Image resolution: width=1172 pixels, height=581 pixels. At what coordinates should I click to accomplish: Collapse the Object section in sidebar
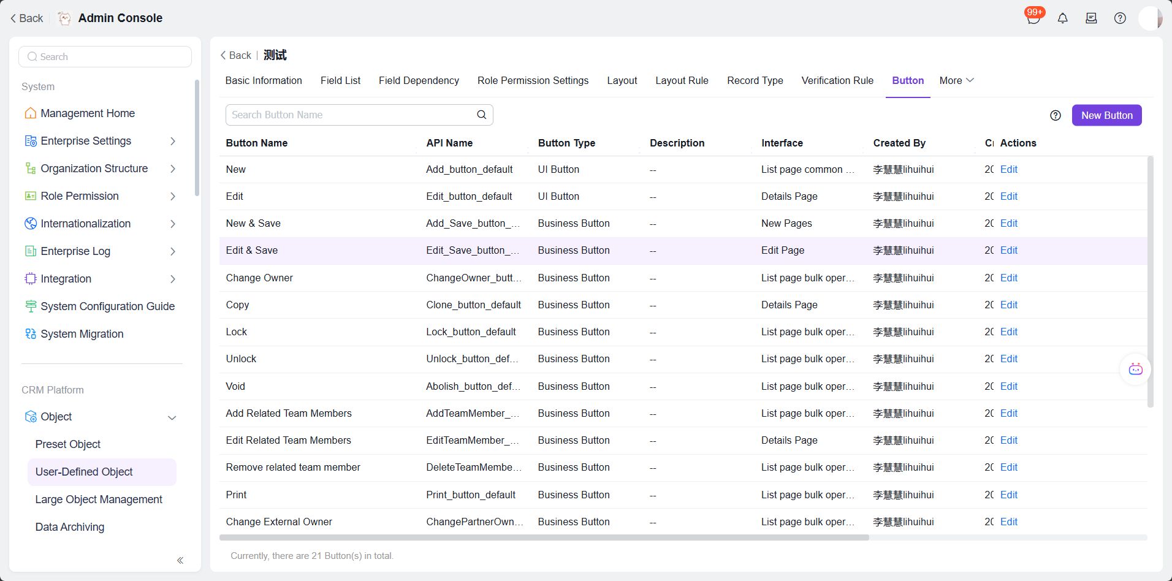coord(172,417)
